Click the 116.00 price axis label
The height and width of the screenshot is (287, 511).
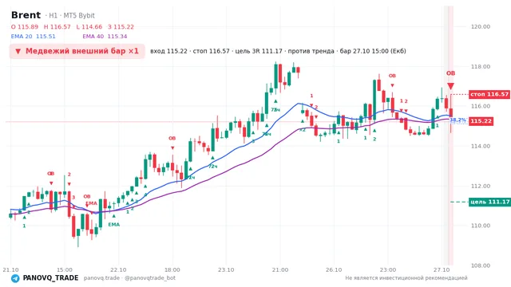(481, 106)
